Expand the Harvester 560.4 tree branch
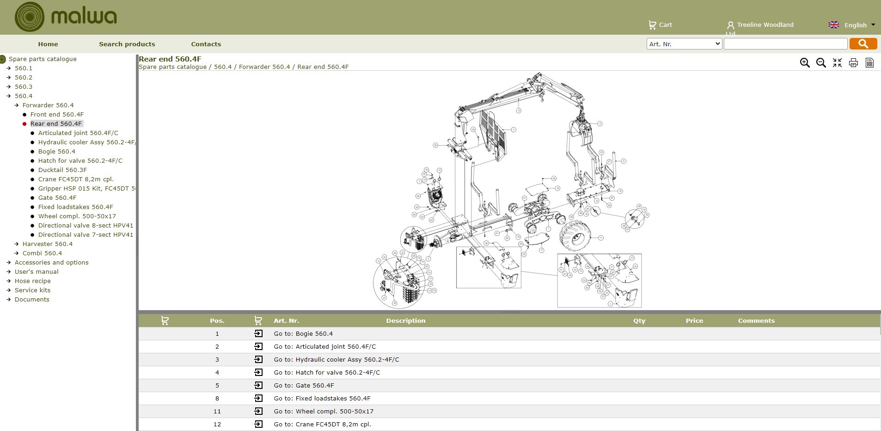 click(x=48, y=244)
